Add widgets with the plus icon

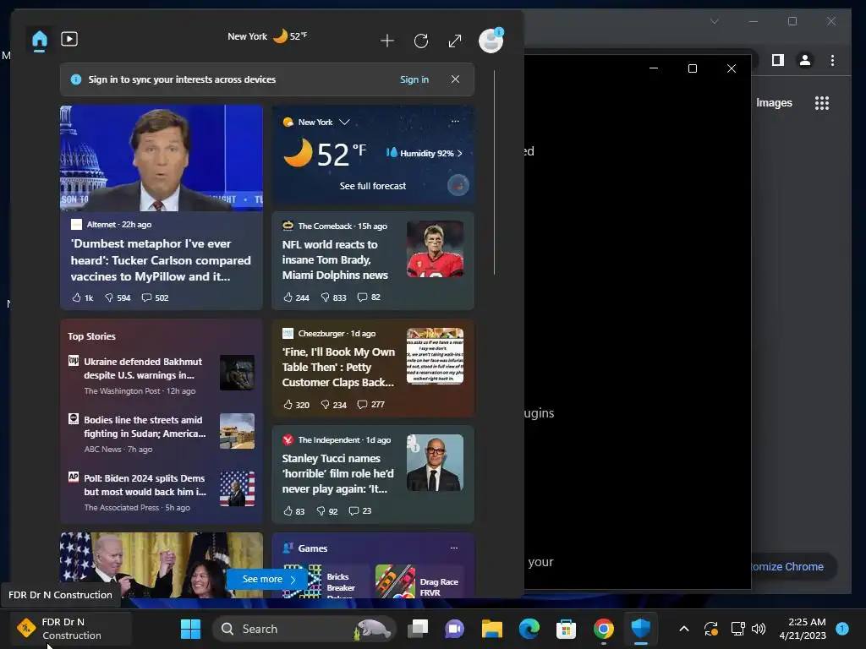pyautogui.click(x=387, y=41)
